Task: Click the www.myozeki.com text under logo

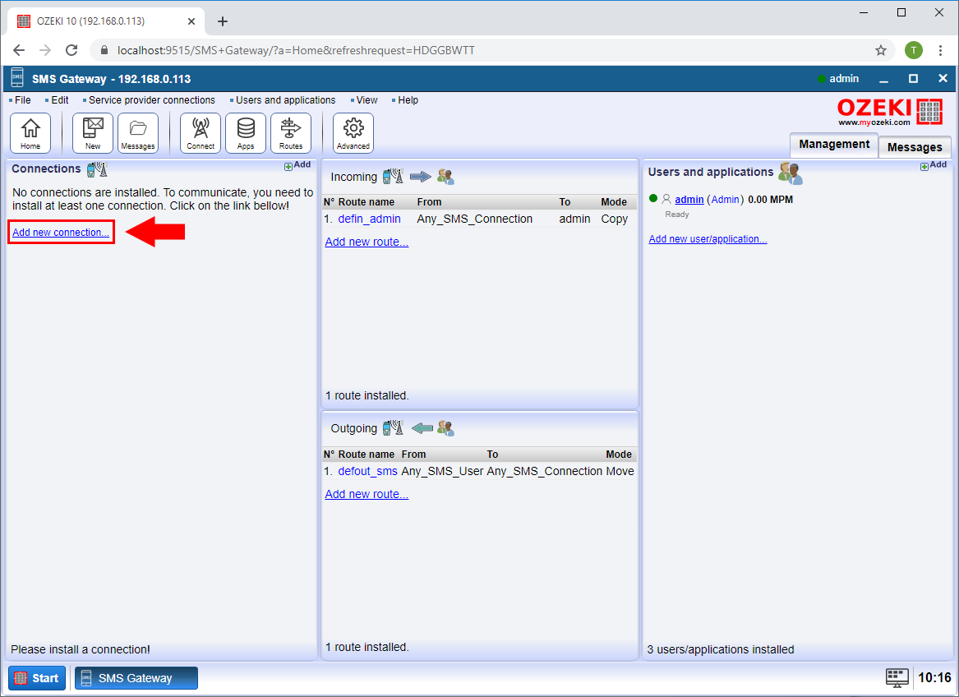Action: 874,122
